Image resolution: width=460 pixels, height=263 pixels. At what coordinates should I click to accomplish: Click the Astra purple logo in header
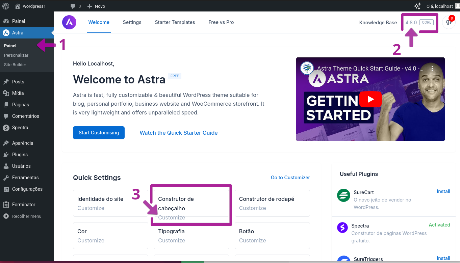(x=69, y=22)
